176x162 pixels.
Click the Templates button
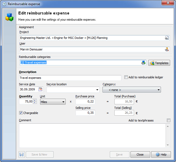(159, 63)
